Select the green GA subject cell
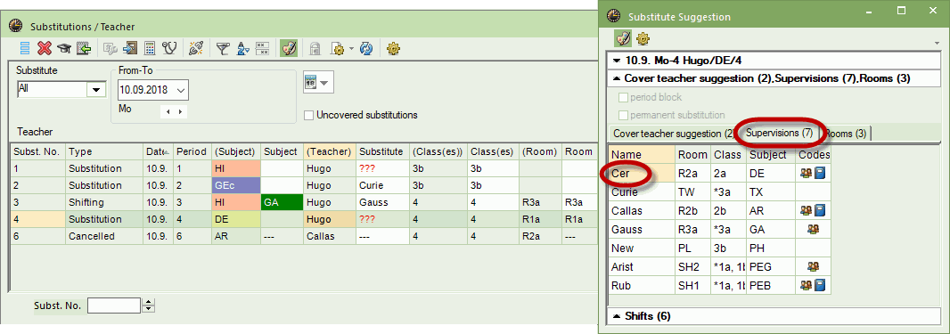The width and height of the screenshot is (950, 334). tap(282, 203)
